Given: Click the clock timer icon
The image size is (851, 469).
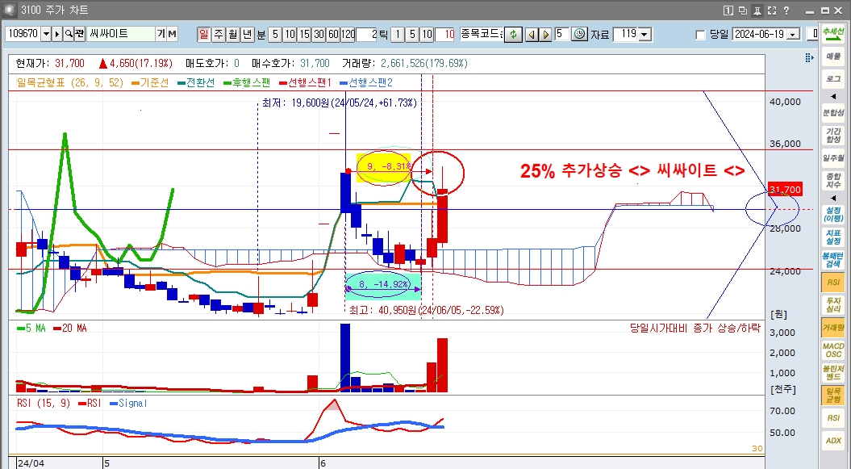Looking at the screenshot, I should [x=580, y=34].
